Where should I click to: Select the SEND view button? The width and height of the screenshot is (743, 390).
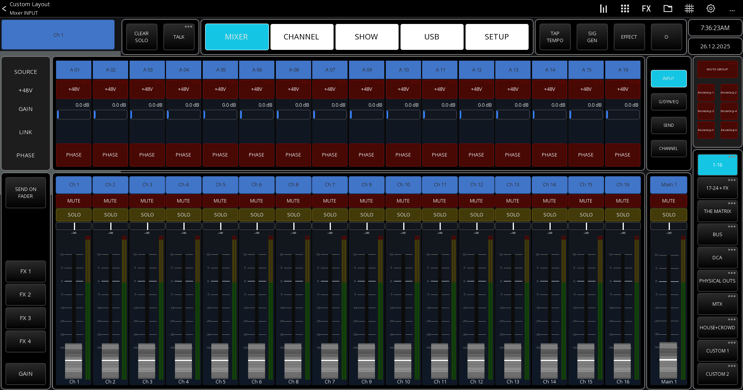tap(669, 125)
